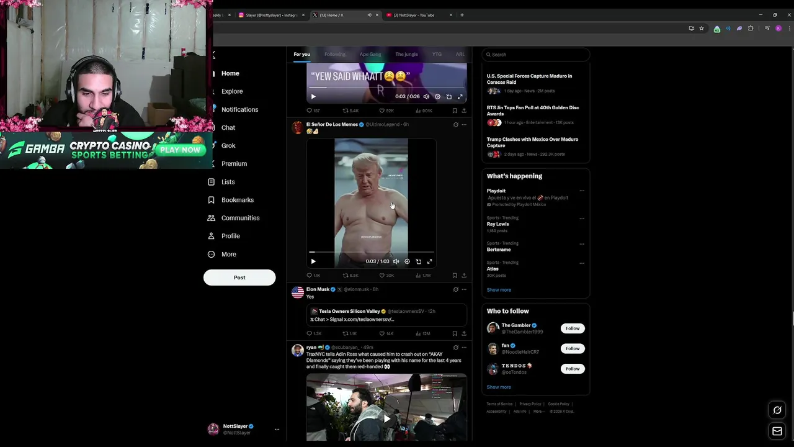Open Chat in the sidebar

coord(228,127)
